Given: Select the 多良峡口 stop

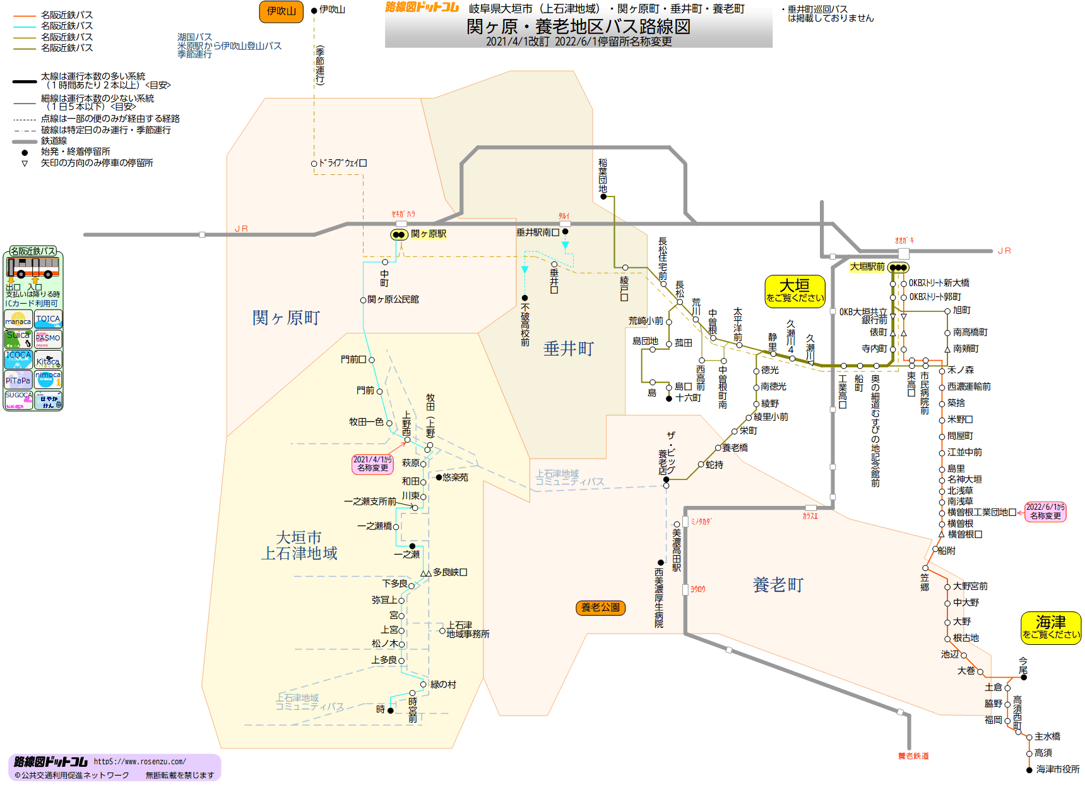Looking at the screenshot, I should pyautogui.click(x=426, y=574).
